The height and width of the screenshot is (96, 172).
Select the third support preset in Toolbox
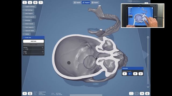point(135,74)
